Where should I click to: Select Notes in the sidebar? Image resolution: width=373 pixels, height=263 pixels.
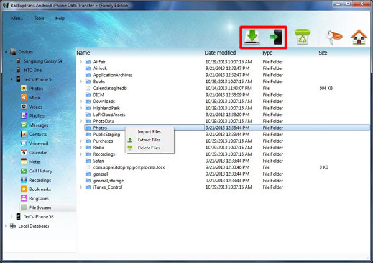(35, 162)
